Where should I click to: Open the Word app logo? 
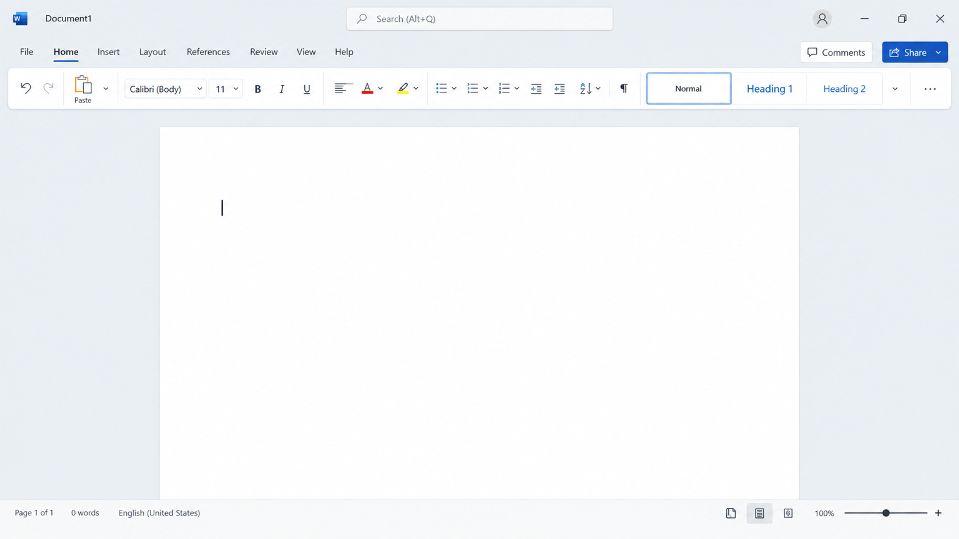click(20, 18)
